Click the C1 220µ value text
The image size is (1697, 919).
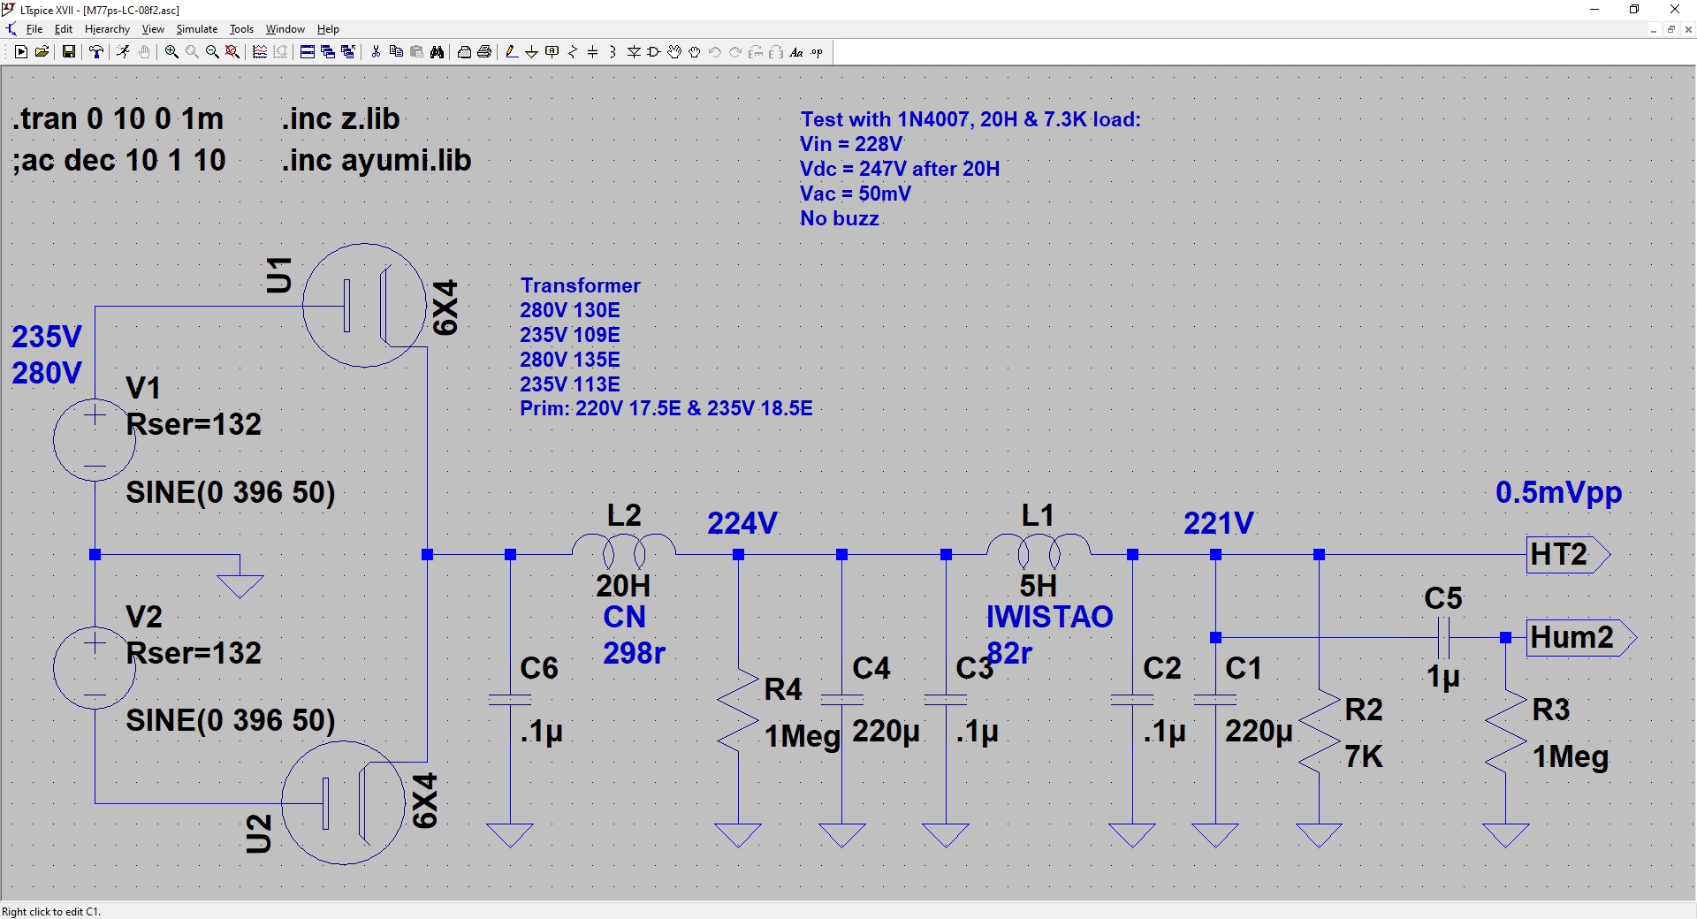pos(1259,732)
